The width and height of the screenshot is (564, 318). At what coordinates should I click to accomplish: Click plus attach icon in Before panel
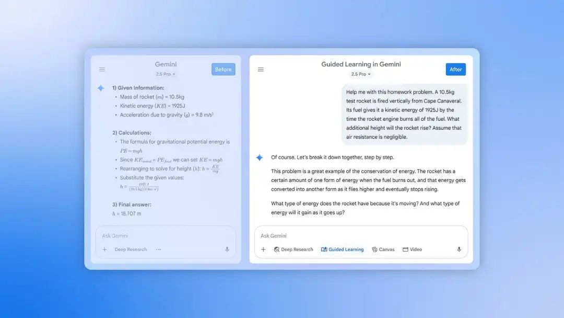tap(104, 249)
